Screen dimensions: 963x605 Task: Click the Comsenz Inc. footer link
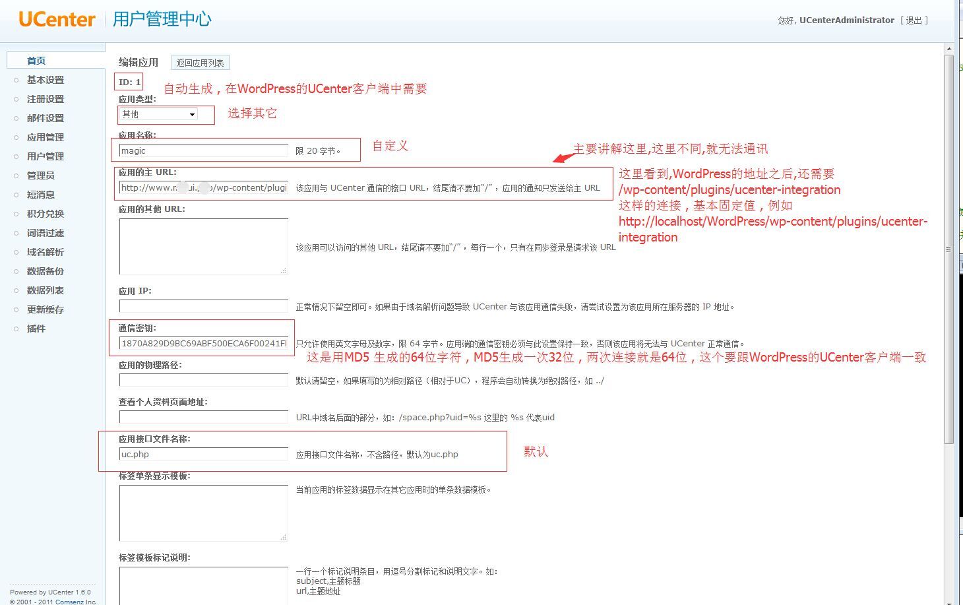(x=76, y=602)
